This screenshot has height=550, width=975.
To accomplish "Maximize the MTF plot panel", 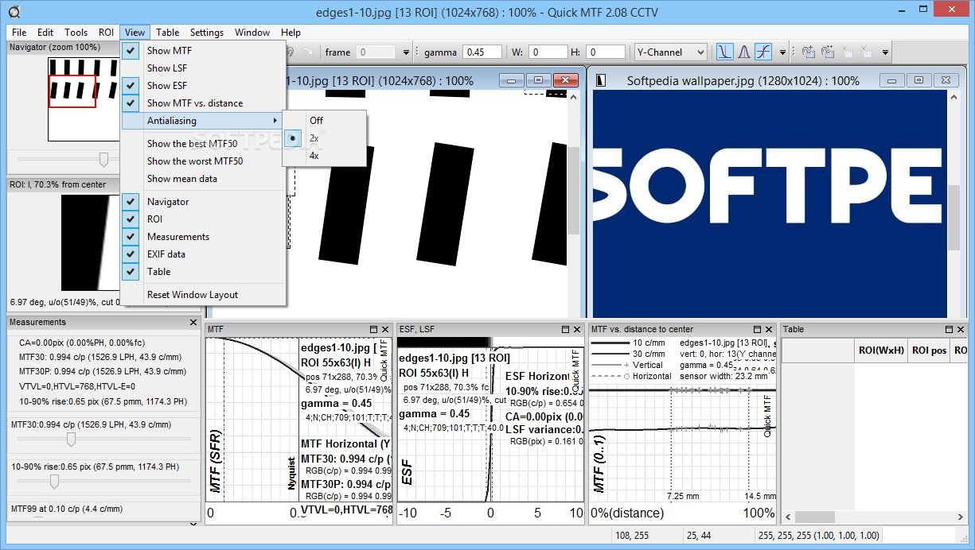I will pos(374,329).
